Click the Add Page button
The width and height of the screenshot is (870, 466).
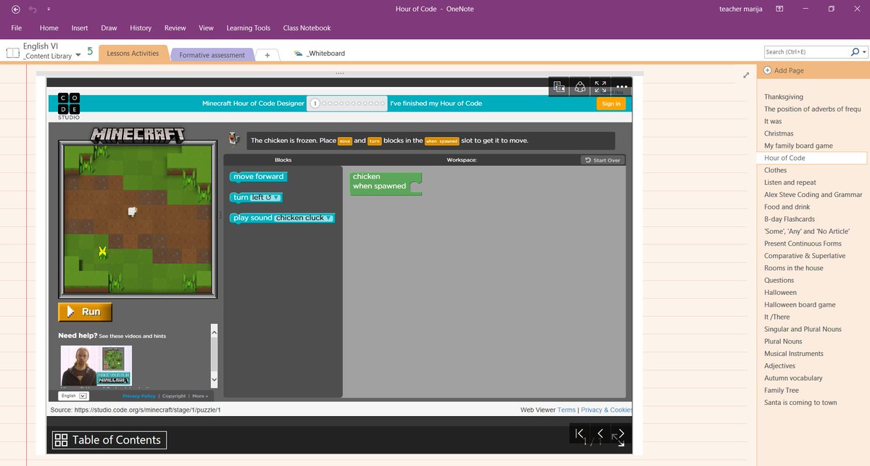(x=784, y=70)
